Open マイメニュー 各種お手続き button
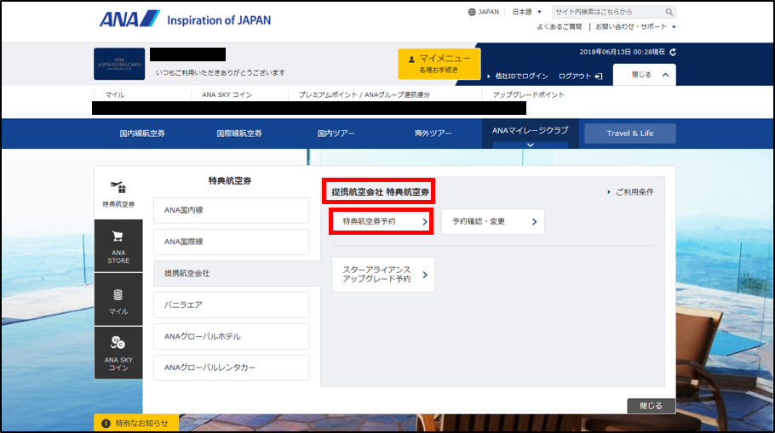 point(439,64)
